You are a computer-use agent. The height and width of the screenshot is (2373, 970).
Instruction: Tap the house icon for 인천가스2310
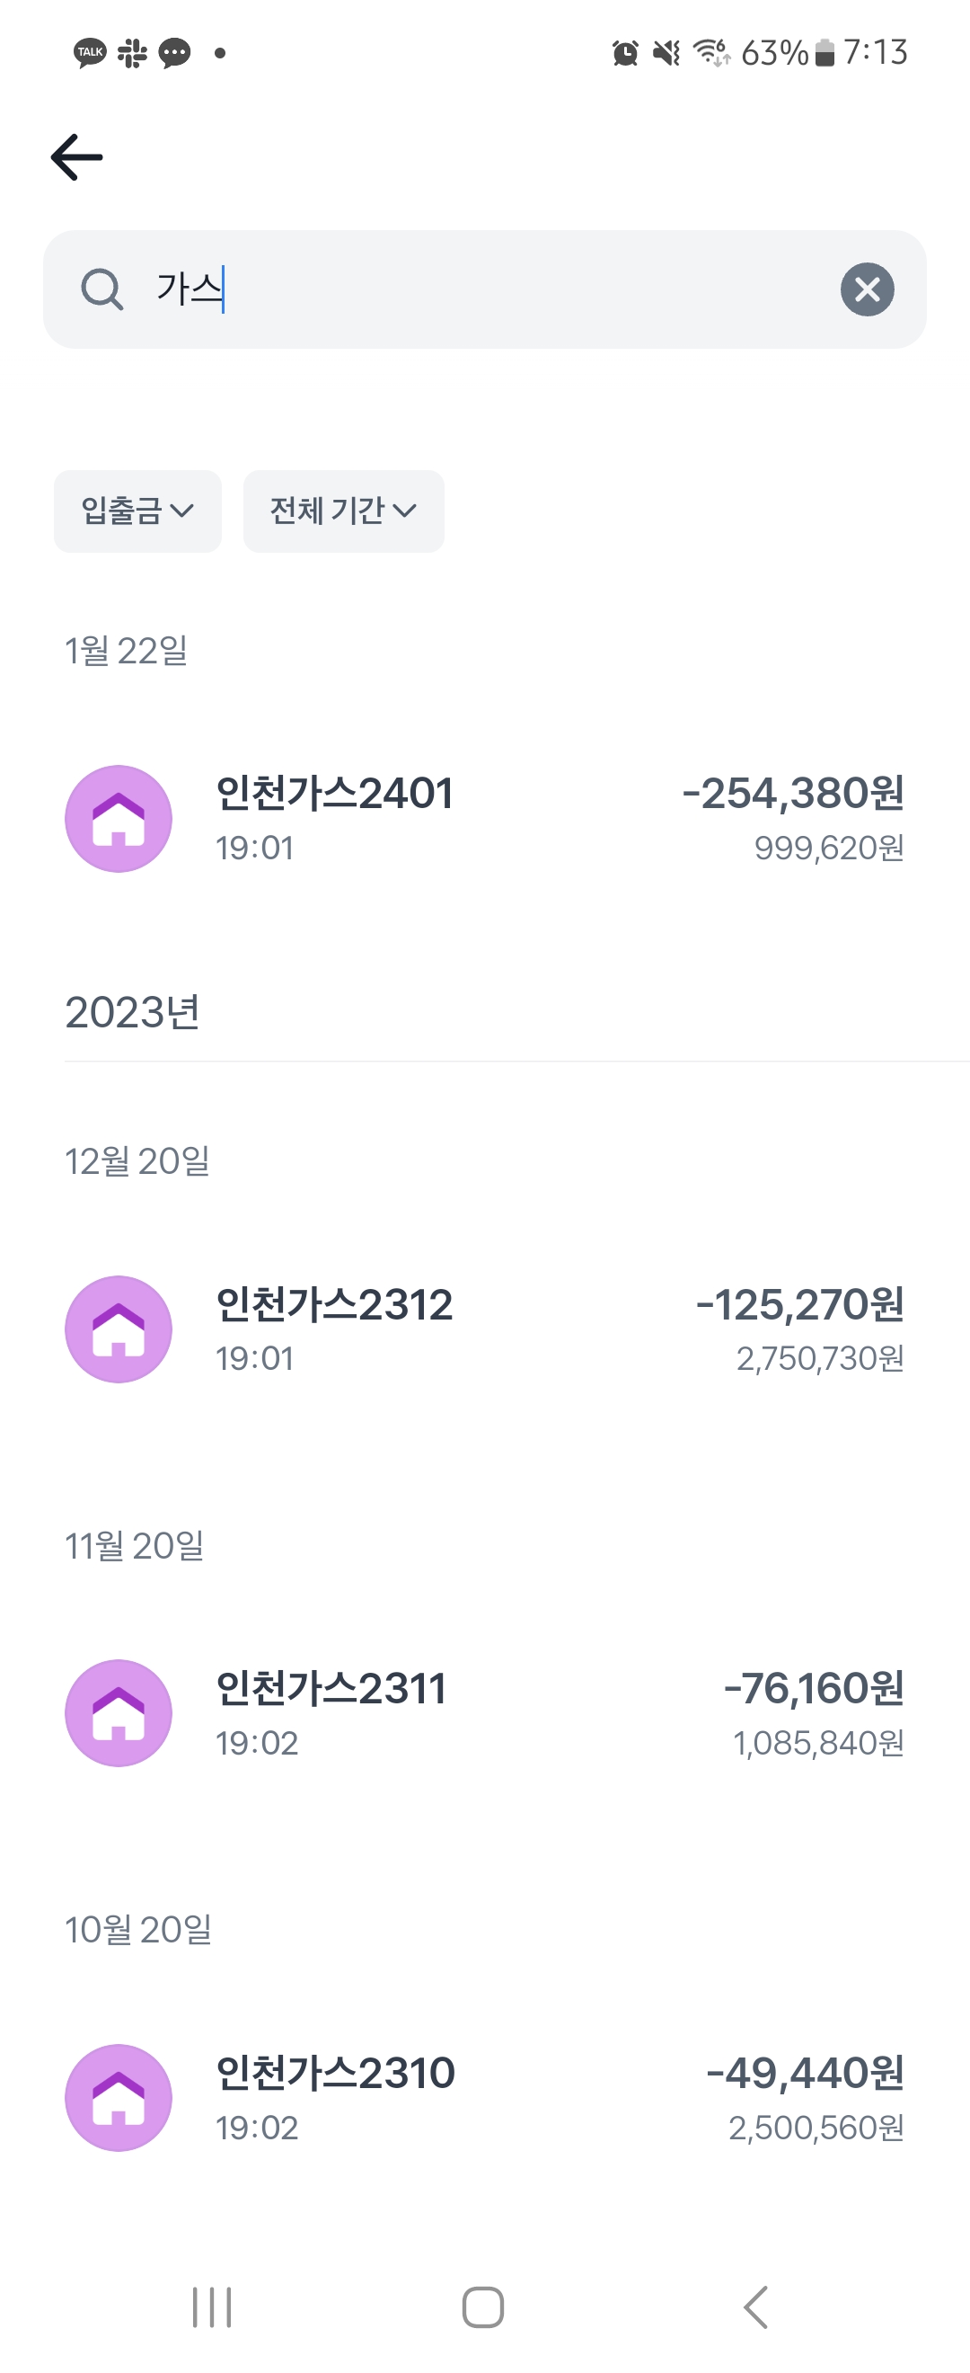[x=119, y=2097]
